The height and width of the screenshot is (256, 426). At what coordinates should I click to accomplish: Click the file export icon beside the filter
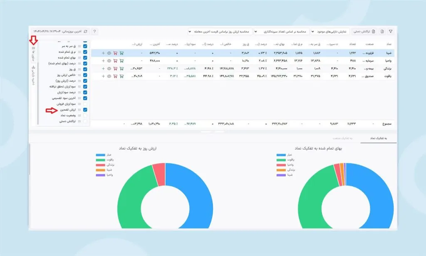click(382, 32)
